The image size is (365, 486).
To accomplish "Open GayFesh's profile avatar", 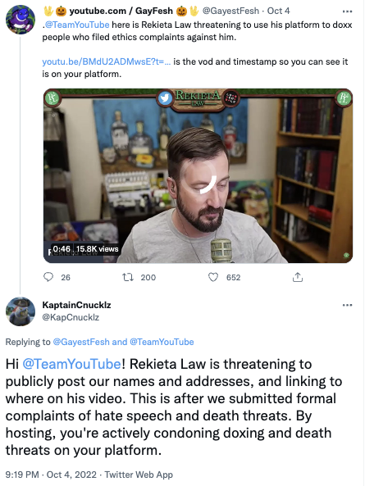I will [21, 19].
